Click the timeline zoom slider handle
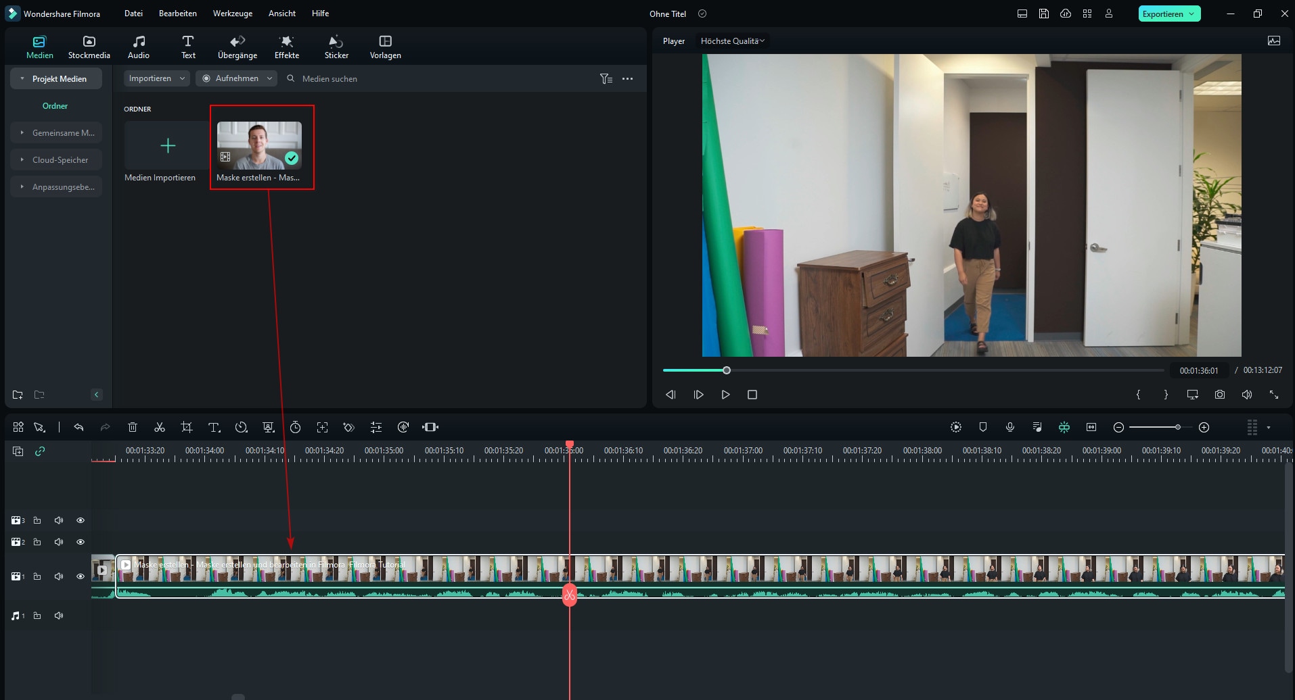The height and width of the screenshot is (700, 1295). tap(1178, 427)
